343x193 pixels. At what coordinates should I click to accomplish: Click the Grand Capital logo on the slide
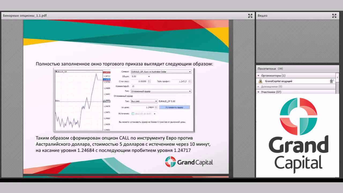pyautogui.click(x=189, y=162)
